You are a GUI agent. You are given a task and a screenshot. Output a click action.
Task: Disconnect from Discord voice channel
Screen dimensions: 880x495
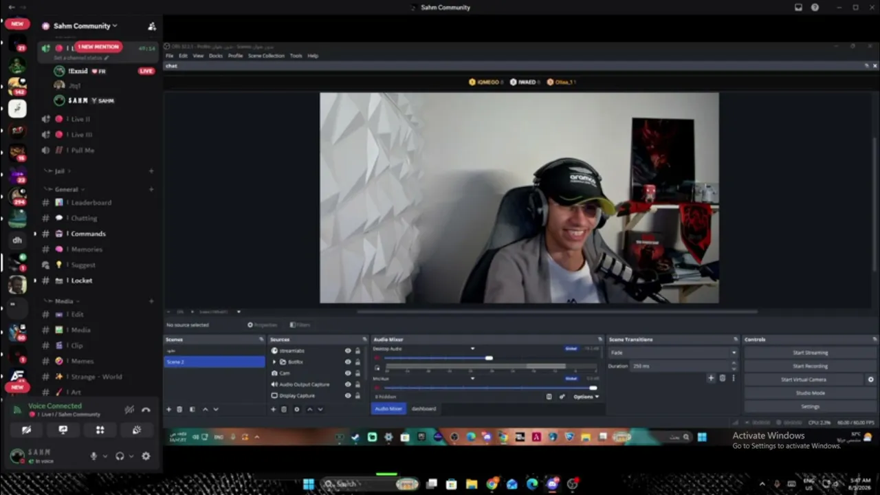[146, 410]
